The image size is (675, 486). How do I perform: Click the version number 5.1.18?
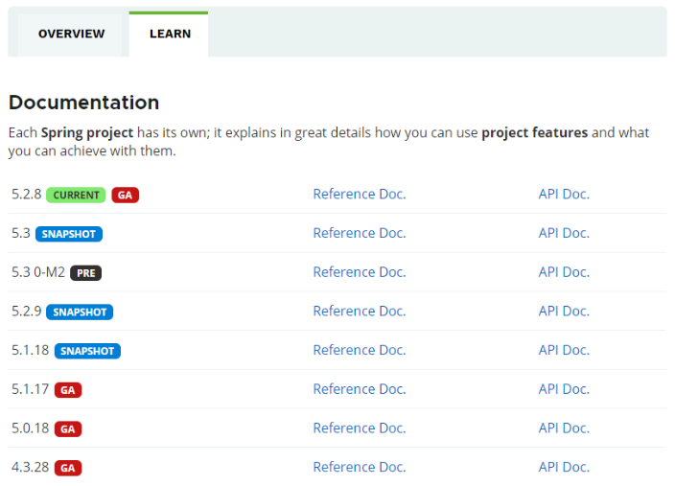30,351
